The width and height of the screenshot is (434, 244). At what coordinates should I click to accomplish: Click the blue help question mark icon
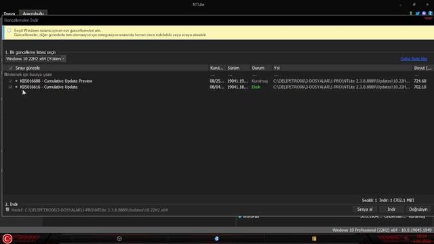pyautogui.click(x=430, y=14)
